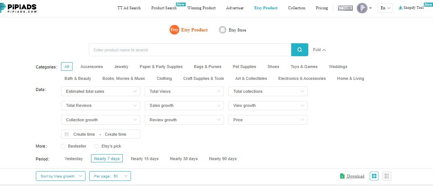
Task: Switch to list view layout
Action: pyautogui.click(x=387, y=176)
